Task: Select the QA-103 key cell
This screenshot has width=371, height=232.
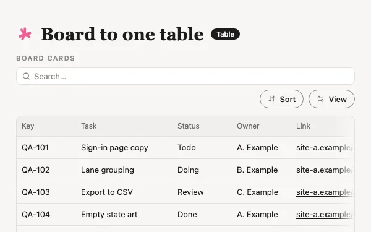Action: (36, 192)
